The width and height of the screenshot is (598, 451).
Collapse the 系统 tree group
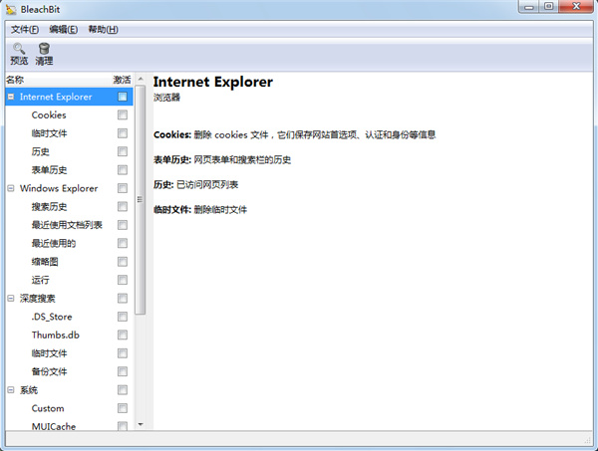tap(10, 390)
